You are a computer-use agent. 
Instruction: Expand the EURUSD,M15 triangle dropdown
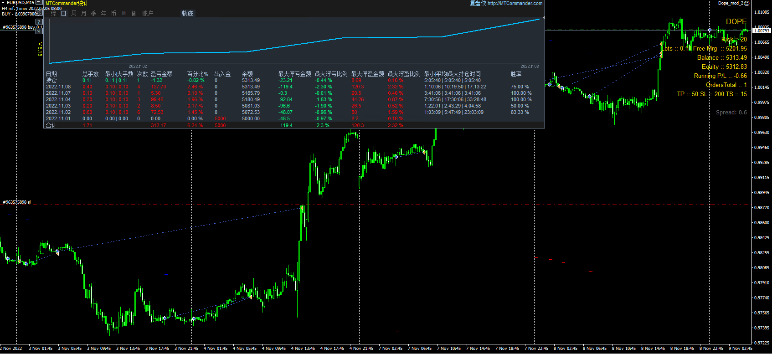pyautogui.click(x=3, y=3)
